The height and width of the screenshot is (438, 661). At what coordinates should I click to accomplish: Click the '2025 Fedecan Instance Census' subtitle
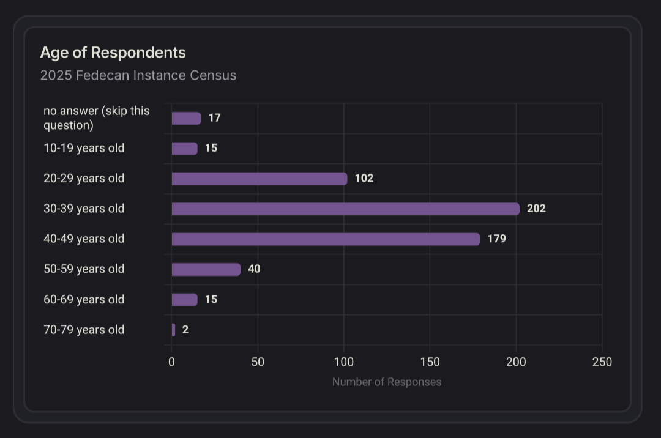point(138,75)
